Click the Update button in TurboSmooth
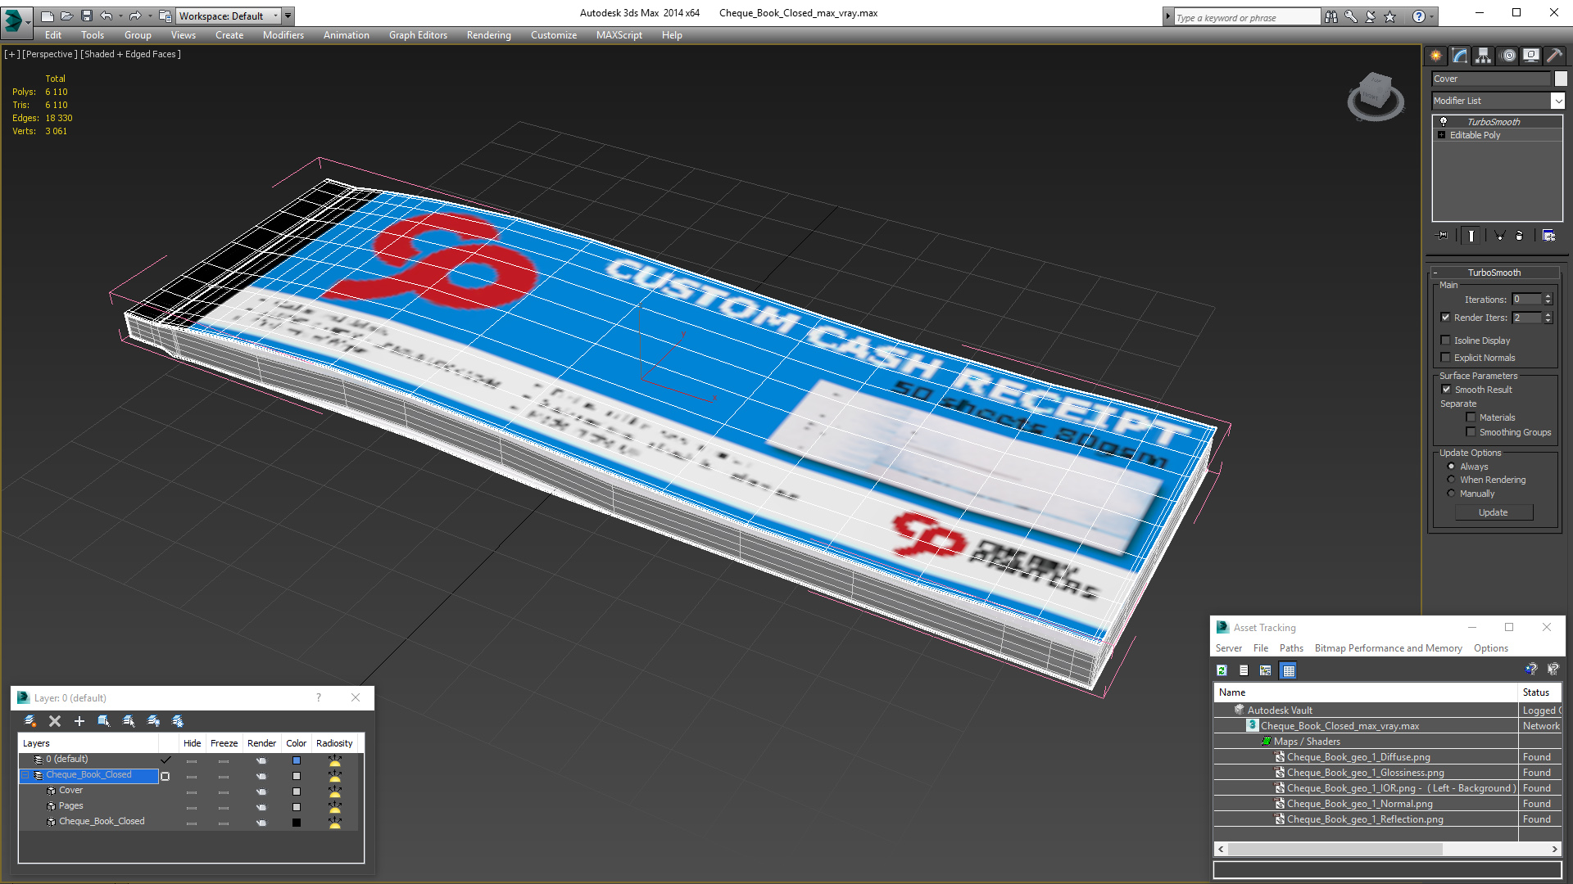The image size is (1573, 884). [x=1494, y=512]
